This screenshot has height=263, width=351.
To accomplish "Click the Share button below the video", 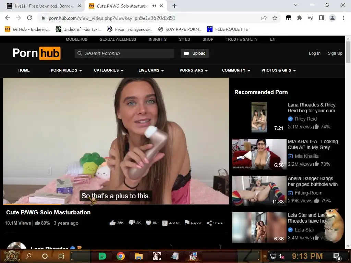I will (215, 223).
